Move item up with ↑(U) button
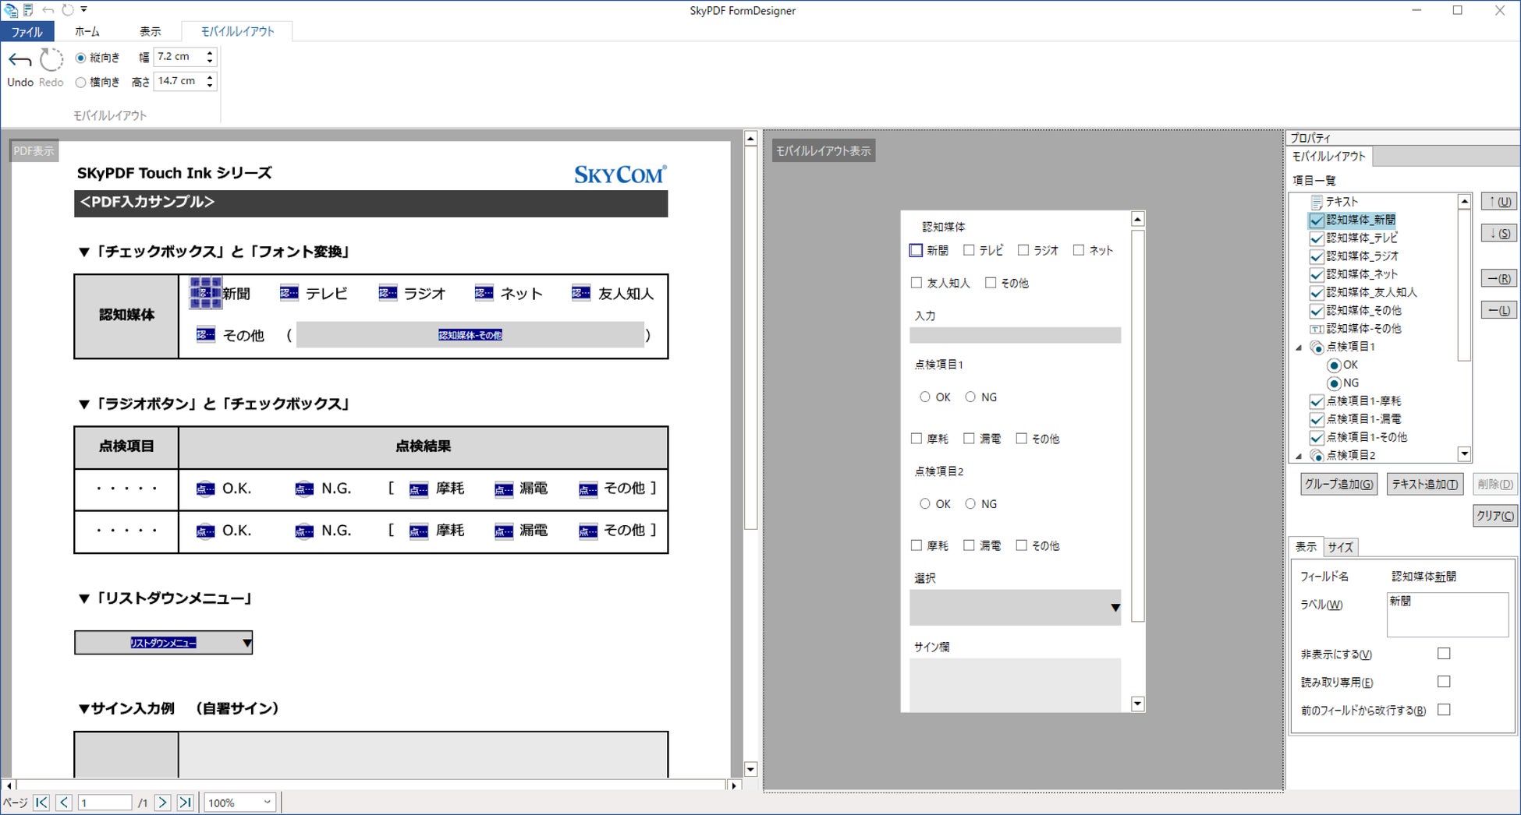This screenshot has width=1521, height=815. 1498,202
